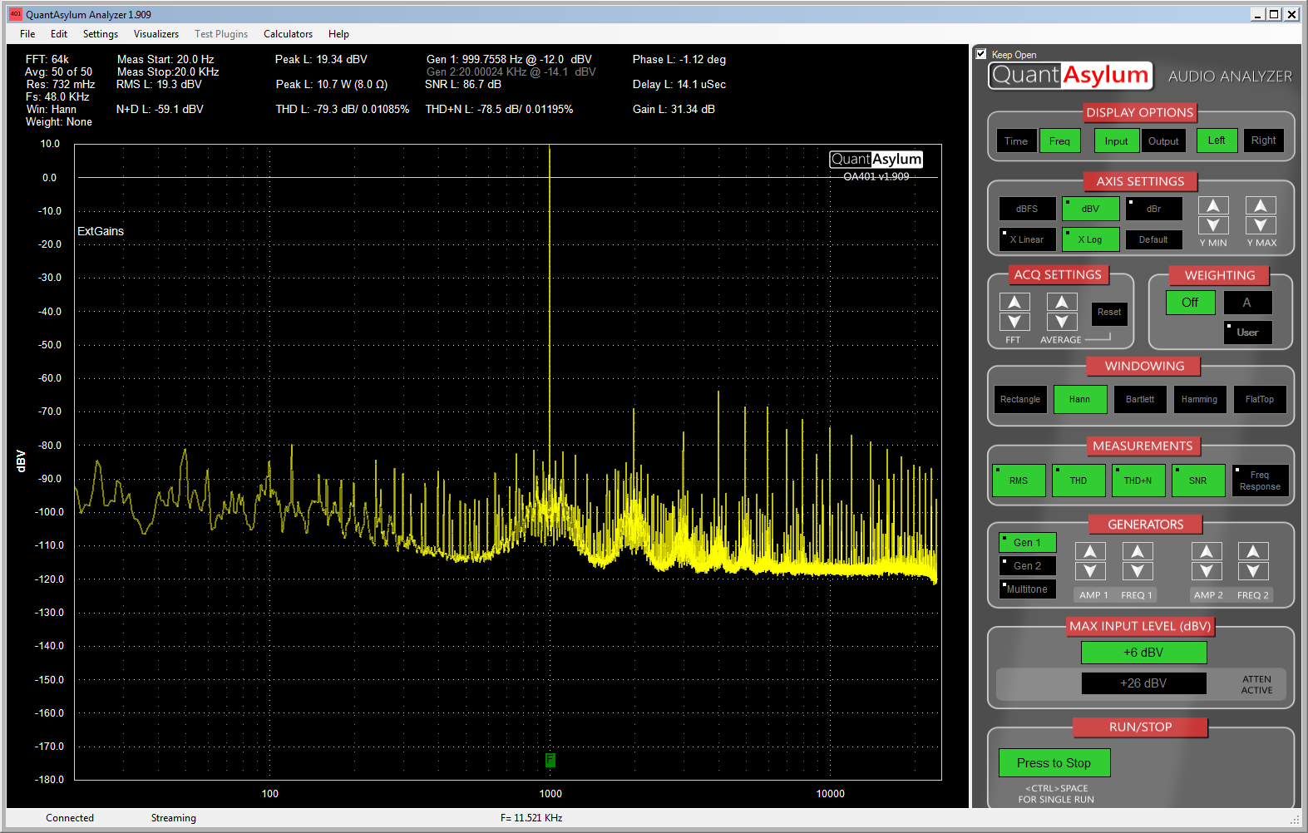Raise AMP 2 using up arrow
Screen dimensions: 1308x833
click(1207, 551)
